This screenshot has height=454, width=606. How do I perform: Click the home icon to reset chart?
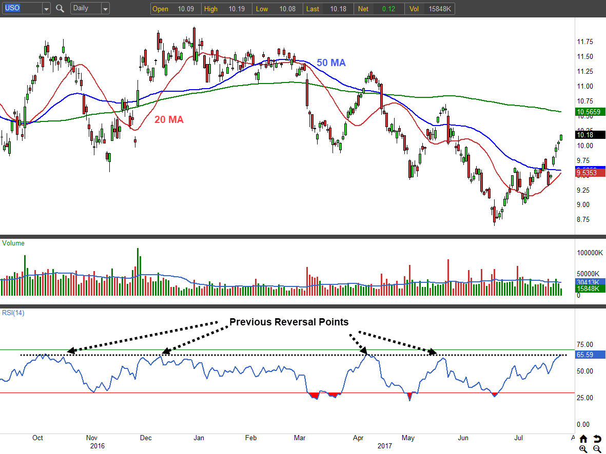point(583,439)
